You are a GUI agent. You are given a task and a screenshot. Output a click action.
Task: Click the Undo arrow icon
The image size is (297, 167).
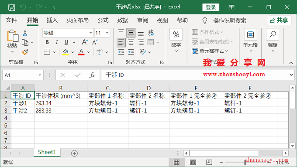(23, 7)
